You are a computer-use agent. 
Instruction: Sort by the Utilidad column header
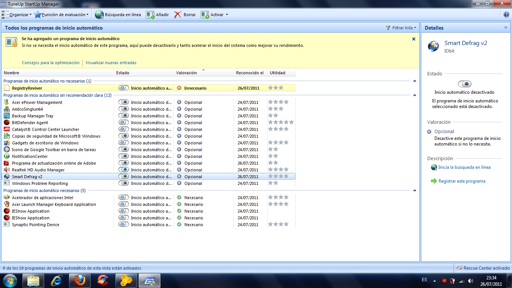tap(281, 73)
